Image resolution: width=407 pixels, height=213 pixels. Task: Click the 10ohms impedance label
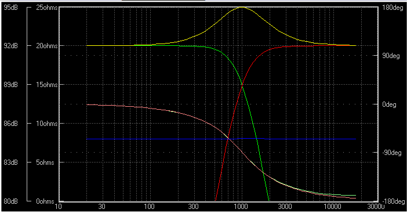(x=47, y=124)
